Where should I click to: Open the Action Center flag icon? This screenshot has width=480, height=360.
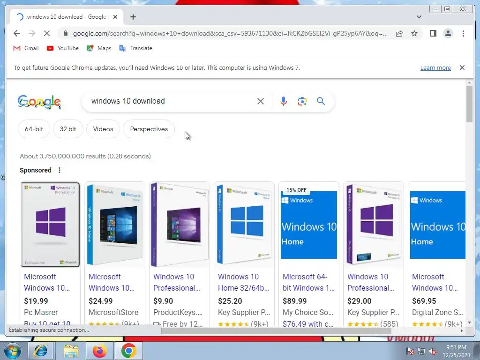coord(410,352)
